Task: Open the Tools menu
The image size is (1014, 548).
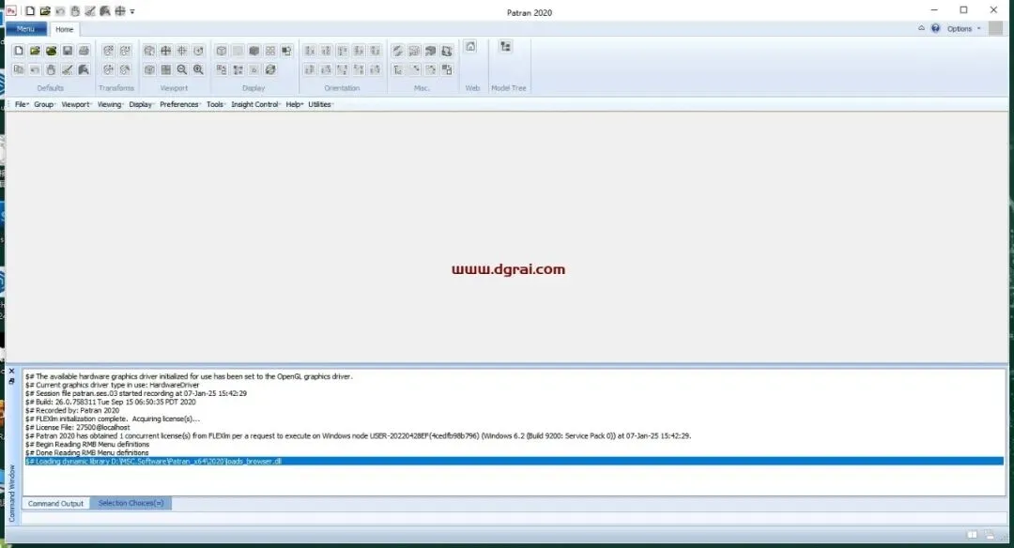Action: coord(216,104)
